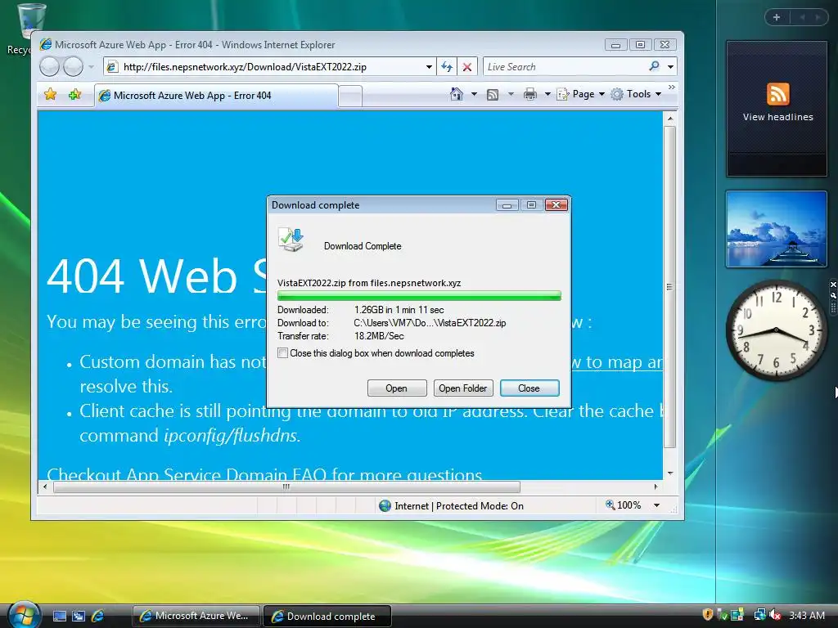Open the recent pages dropdown beside Forward
The image size is (838, 628).
point(92,67)
